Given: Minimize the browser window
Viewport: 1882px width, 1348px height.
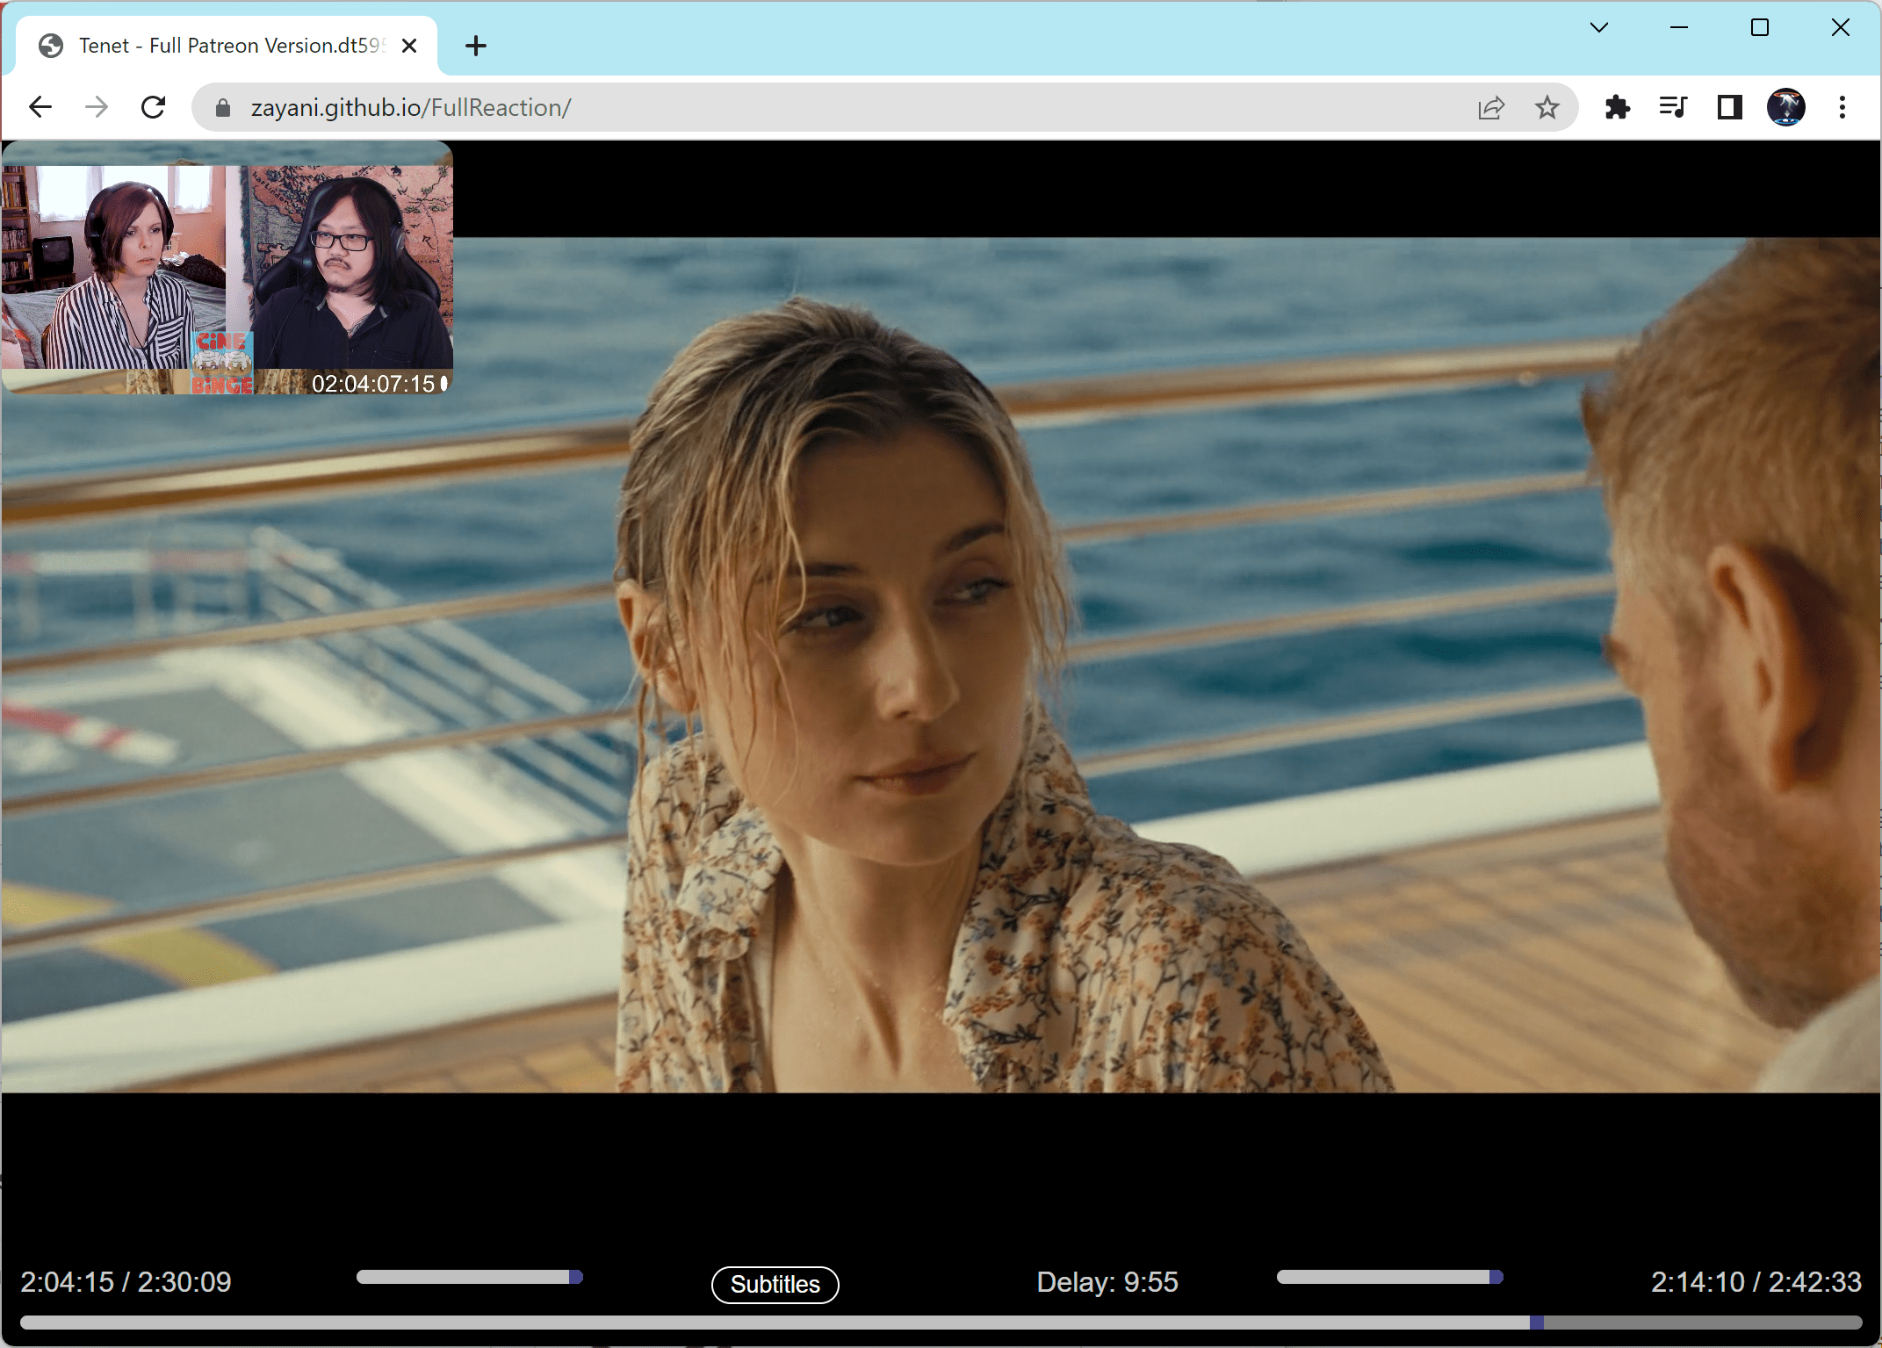Looking at the screenshot, I should point(1679,27).
